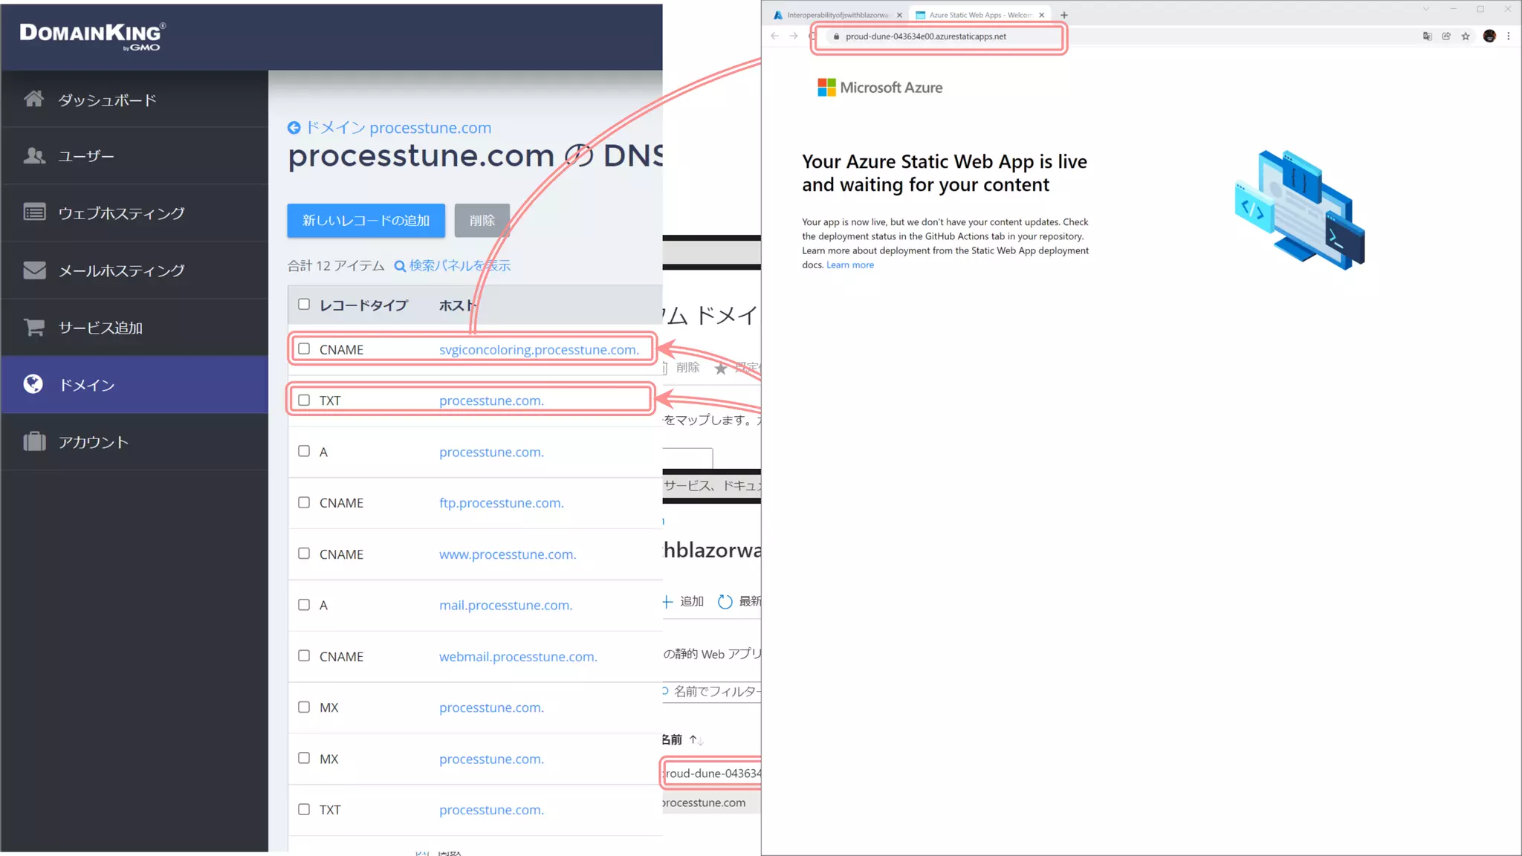The width and height of the screenshot is (1522, 856).
Task: Open the webmail.processtune.com host link
Action: (x=517, y=657)
